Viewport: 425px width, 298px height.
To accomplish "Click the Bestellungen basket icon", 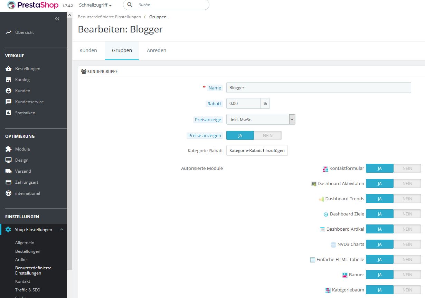I will coord(9,69).
